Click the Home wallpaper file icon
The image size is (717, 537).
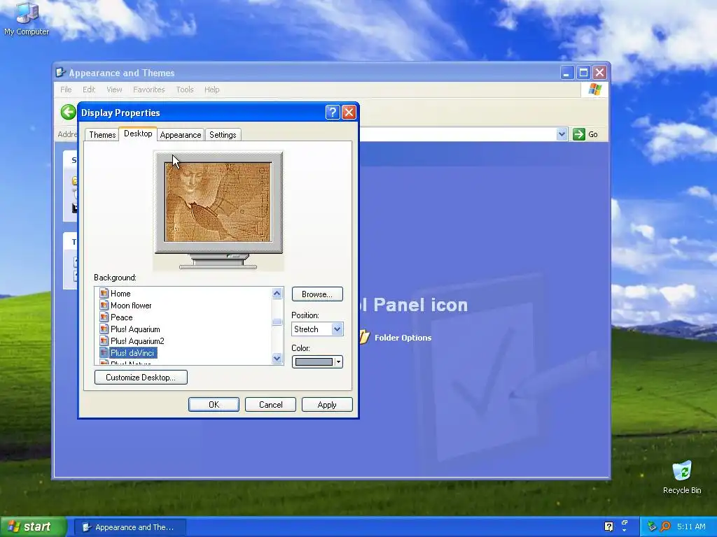point(104,293)
